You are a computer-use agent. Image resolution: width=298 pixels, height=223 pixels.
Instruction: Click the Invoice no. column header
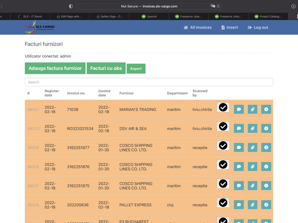tap(76, 93)
